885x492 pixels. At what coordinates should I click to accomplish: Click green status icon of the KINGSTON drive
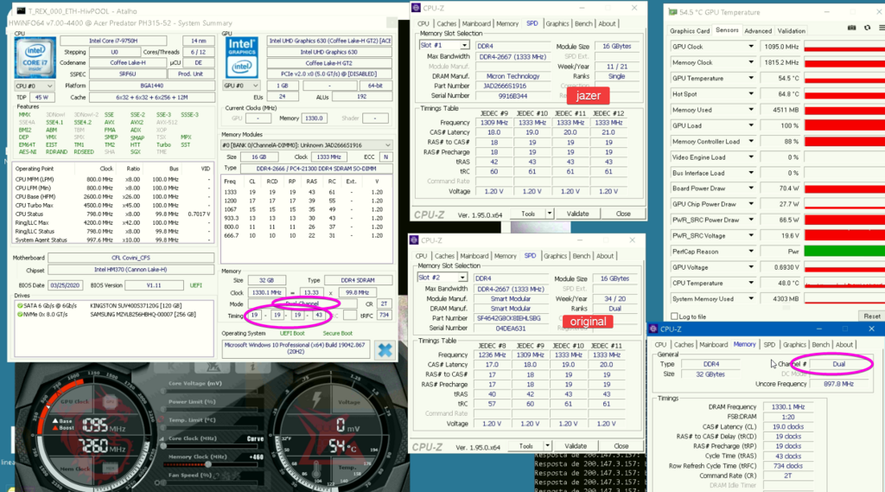coord(21,305)
